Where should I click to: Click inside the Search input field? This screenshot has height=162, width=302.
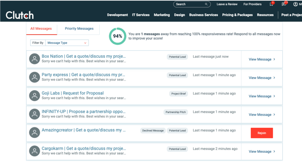coord(190,4)
